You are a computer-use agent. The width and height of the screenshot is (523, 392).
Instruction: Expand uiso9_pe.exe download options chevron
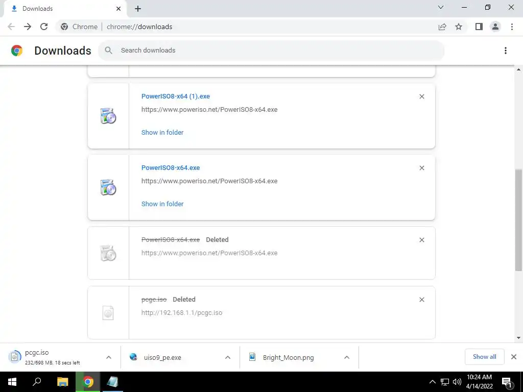point(227,357)
